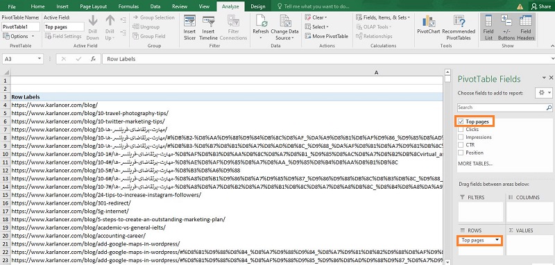Switch to the Home tab
The image size is (555, 265).
[38, 6]
